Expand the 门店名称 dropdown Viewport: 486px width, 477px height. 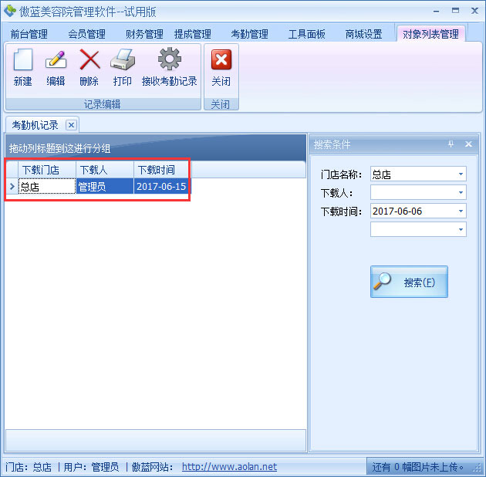coord(461,174)
